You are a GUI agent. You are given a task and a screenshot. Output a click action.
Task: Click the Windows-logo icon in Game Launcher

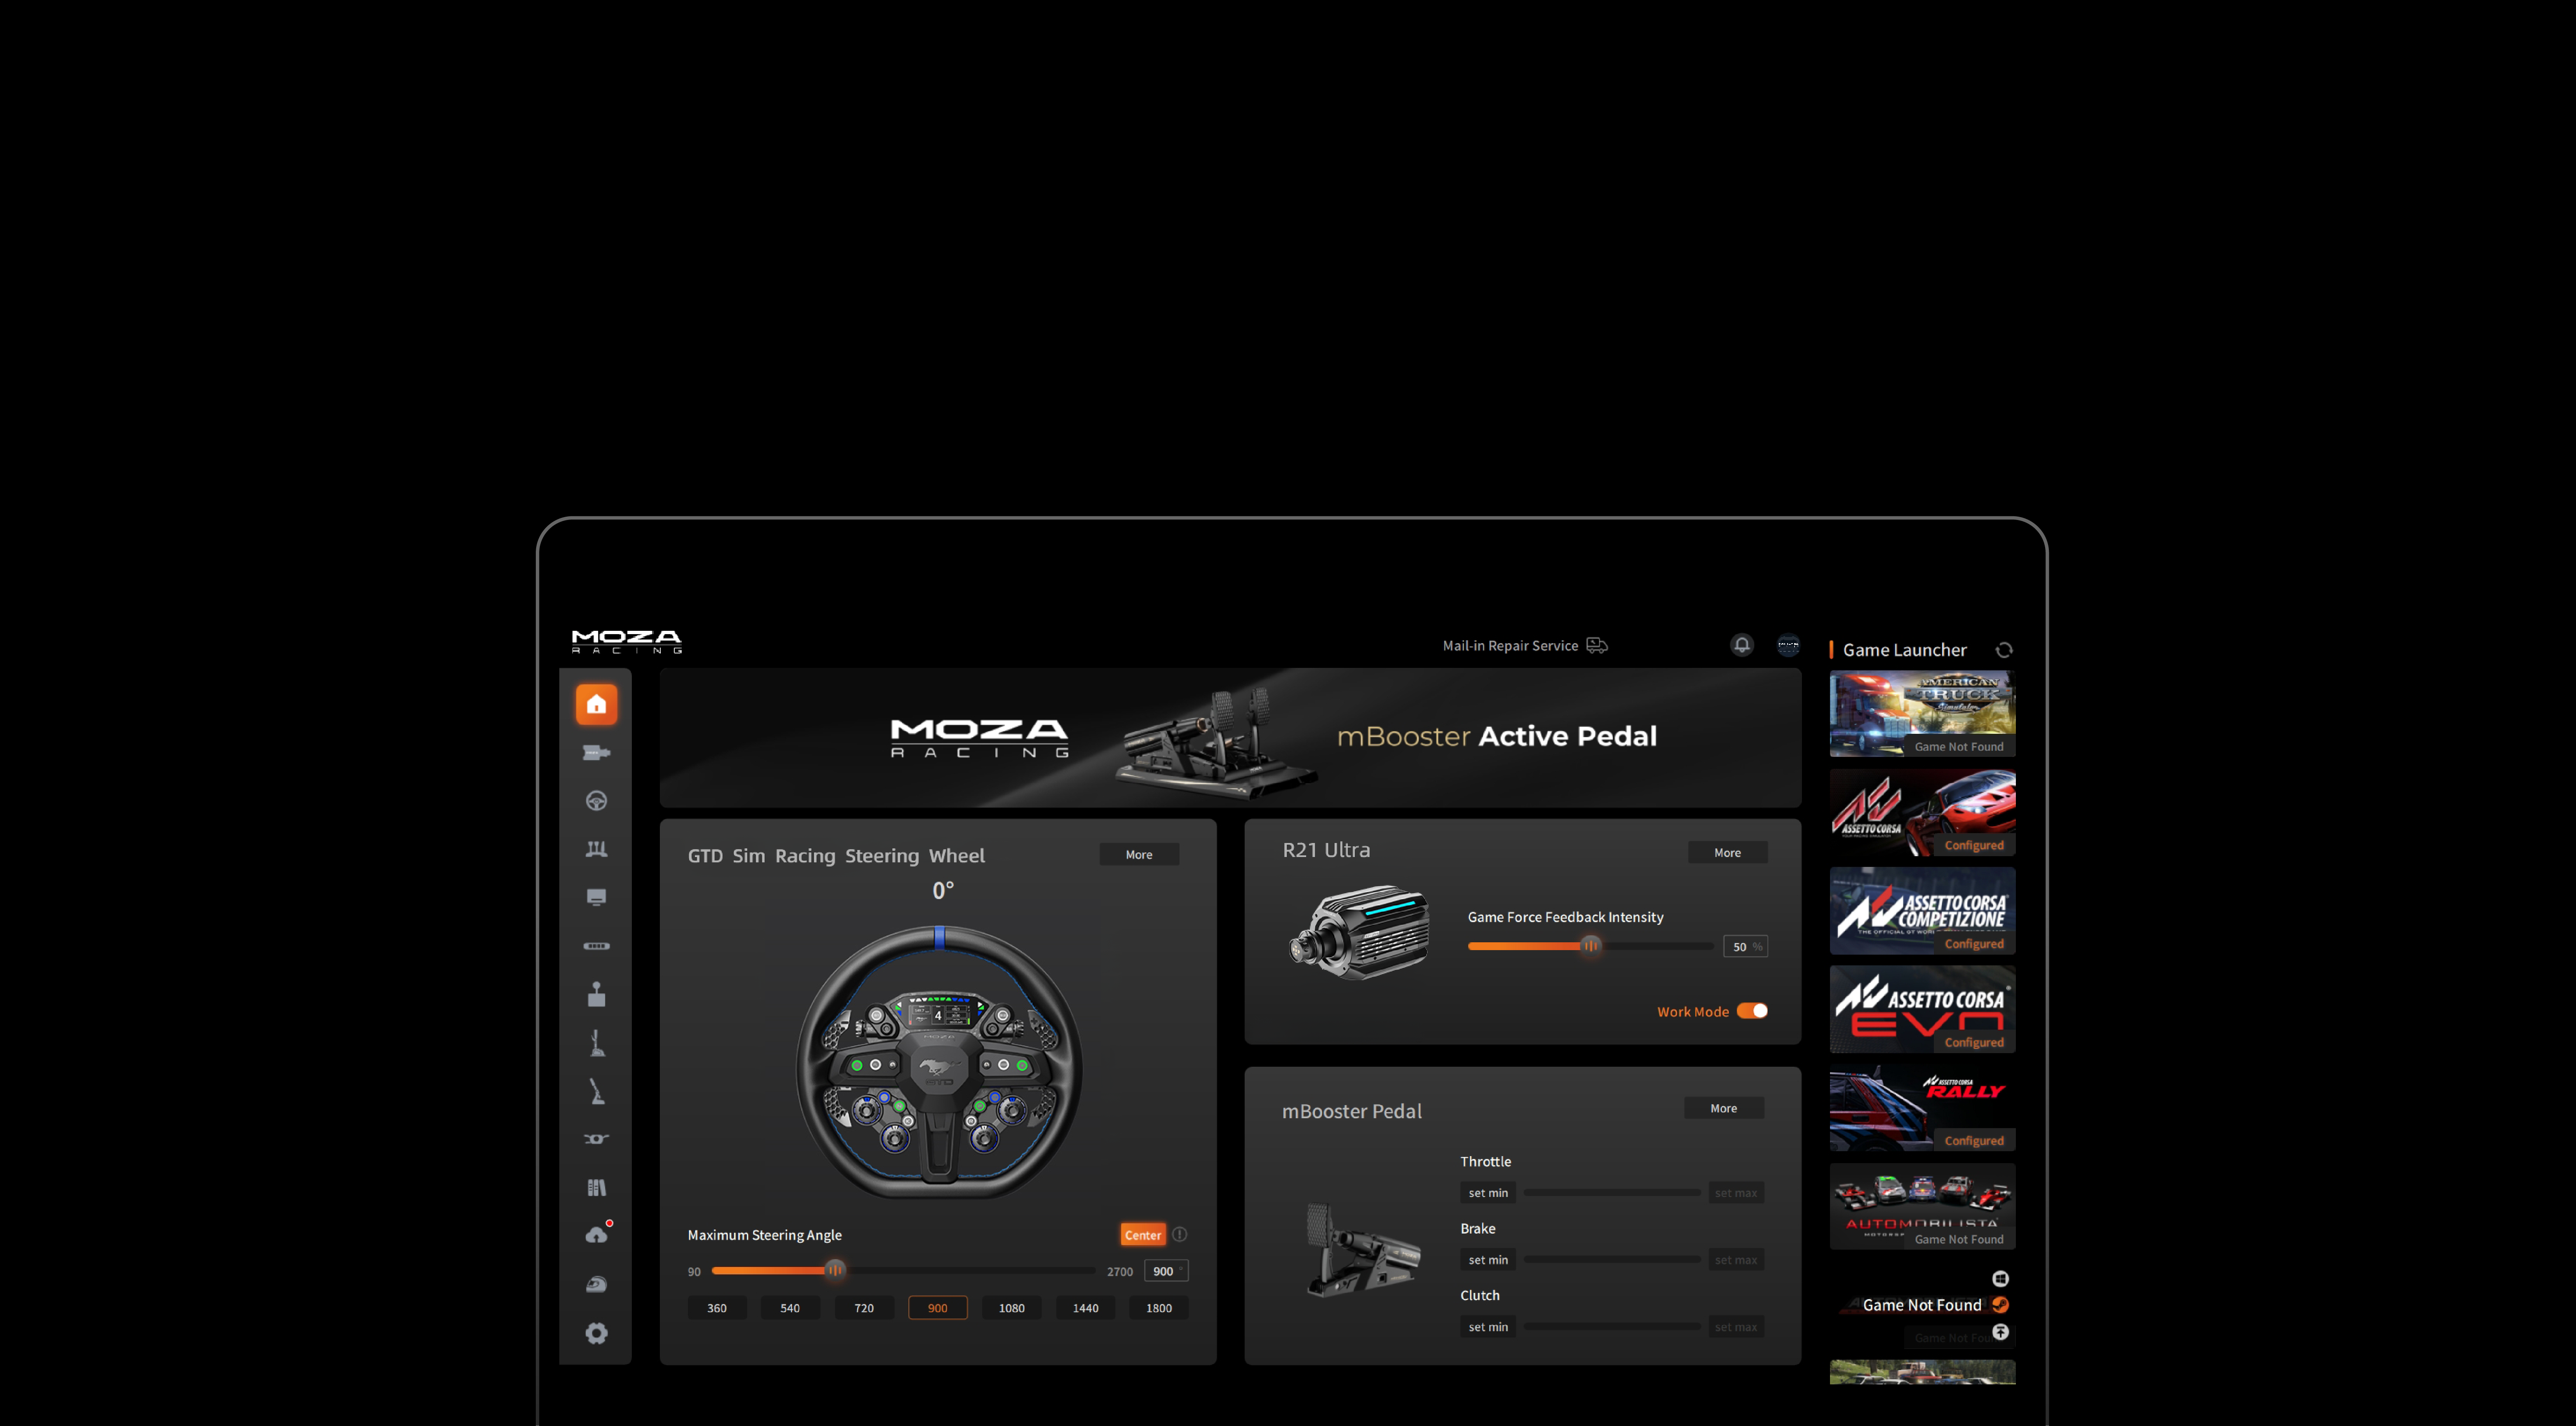point(2000,1279)
